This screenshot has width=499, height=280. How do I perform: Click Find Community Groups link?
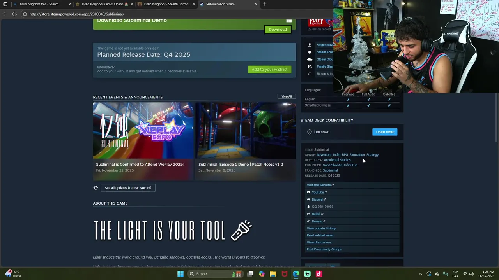[324, 249]
